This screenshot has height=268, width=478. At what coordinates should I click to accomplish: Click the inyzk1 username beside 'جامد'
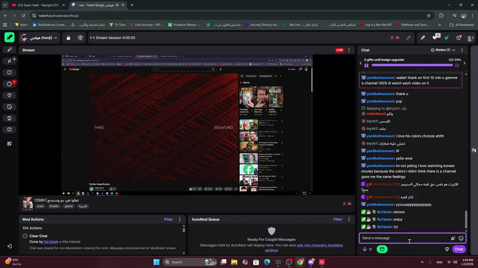tap(372, 128)
